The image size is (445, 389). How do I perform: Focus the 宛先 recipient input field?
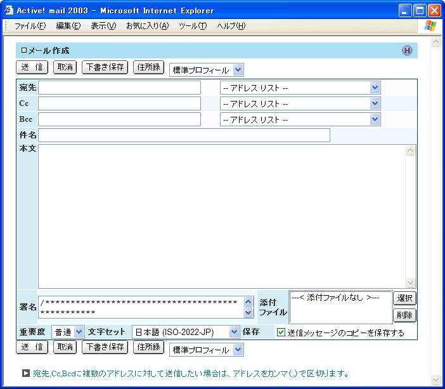119,88
